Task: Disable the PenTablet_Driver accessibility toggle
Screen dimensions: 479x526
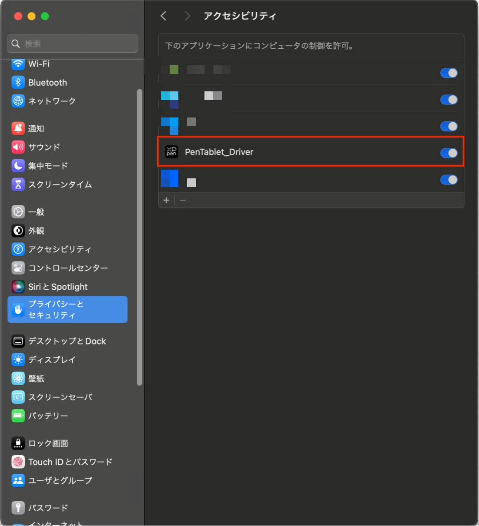Action: [x=449, y=153]
